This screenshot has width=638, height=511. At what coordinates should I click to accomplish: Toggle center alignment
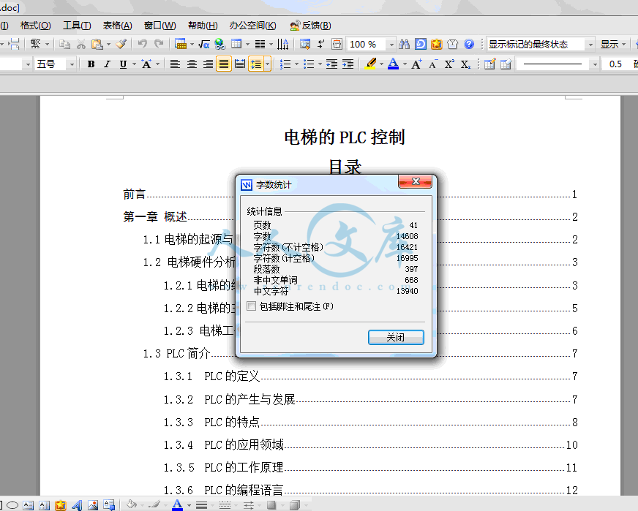[192, 64]
